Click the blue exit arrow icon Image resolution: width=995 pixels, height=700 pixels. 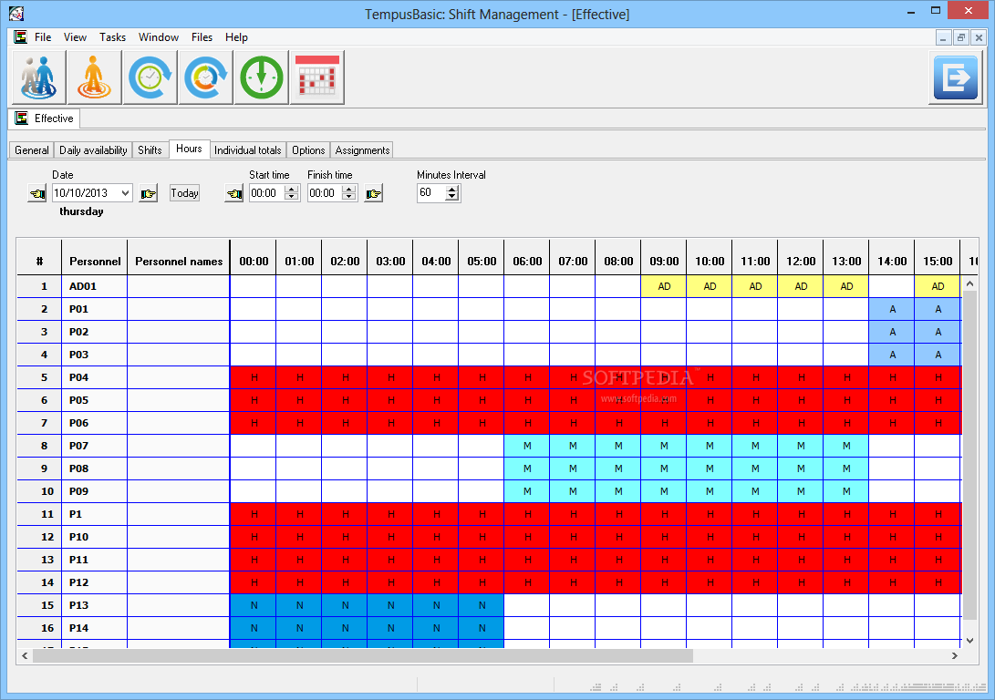point(956,77)
